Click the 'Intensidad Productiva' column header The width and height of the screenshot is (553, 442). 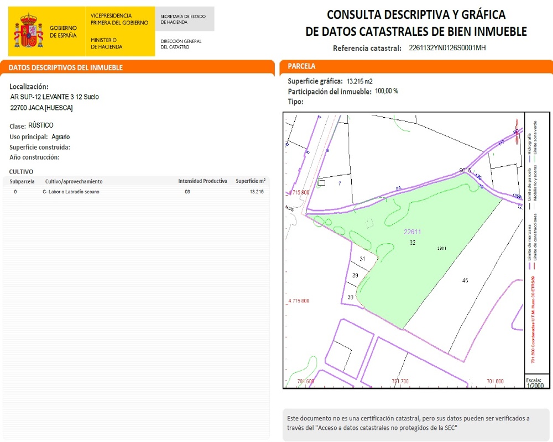pos(202,181)
